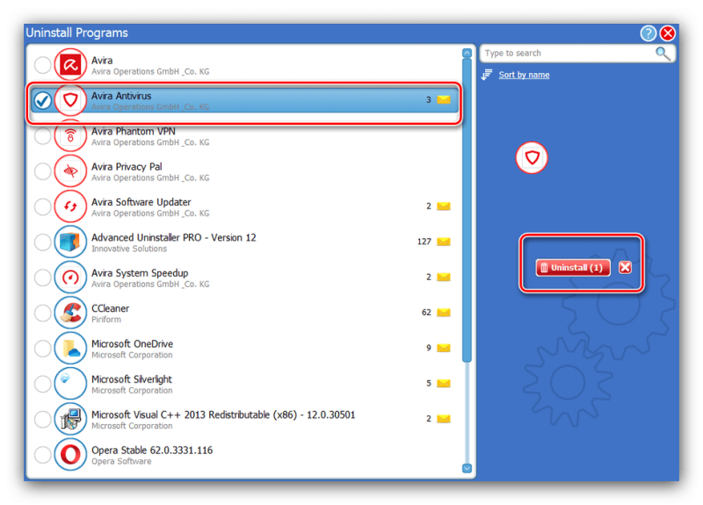Screen dimensions: 703x505
Task: Click selected Avira Antivirus shield in right panel
Action: (x=532, y=158)
